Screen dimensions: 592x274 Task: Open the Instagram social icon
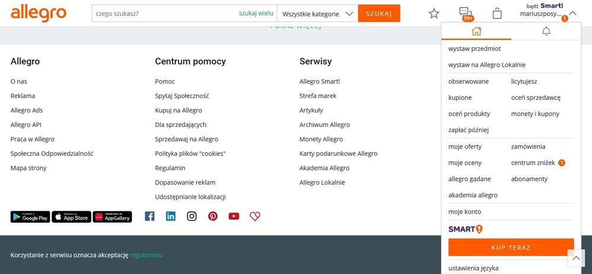click(191, 216)
